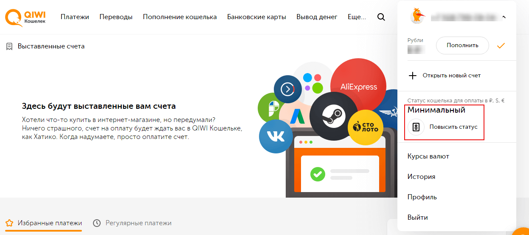Open История from account menu

[421, 176]
